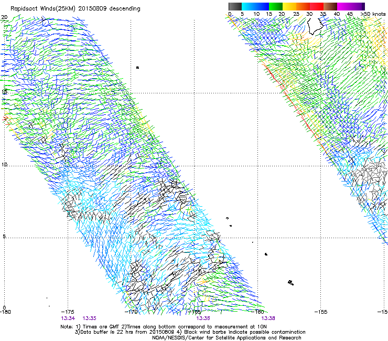
Task: Click the '>50 knots' legend label
Action: pos(373,14)
